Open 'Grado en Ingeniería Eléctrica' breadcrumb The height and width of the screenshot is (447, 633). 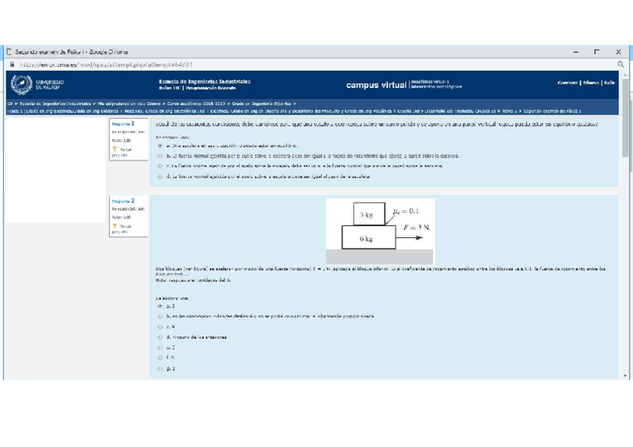coord(261,104)
